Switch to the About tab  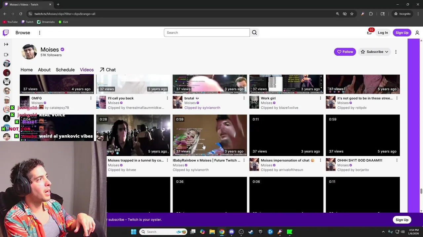click(44, 70)
